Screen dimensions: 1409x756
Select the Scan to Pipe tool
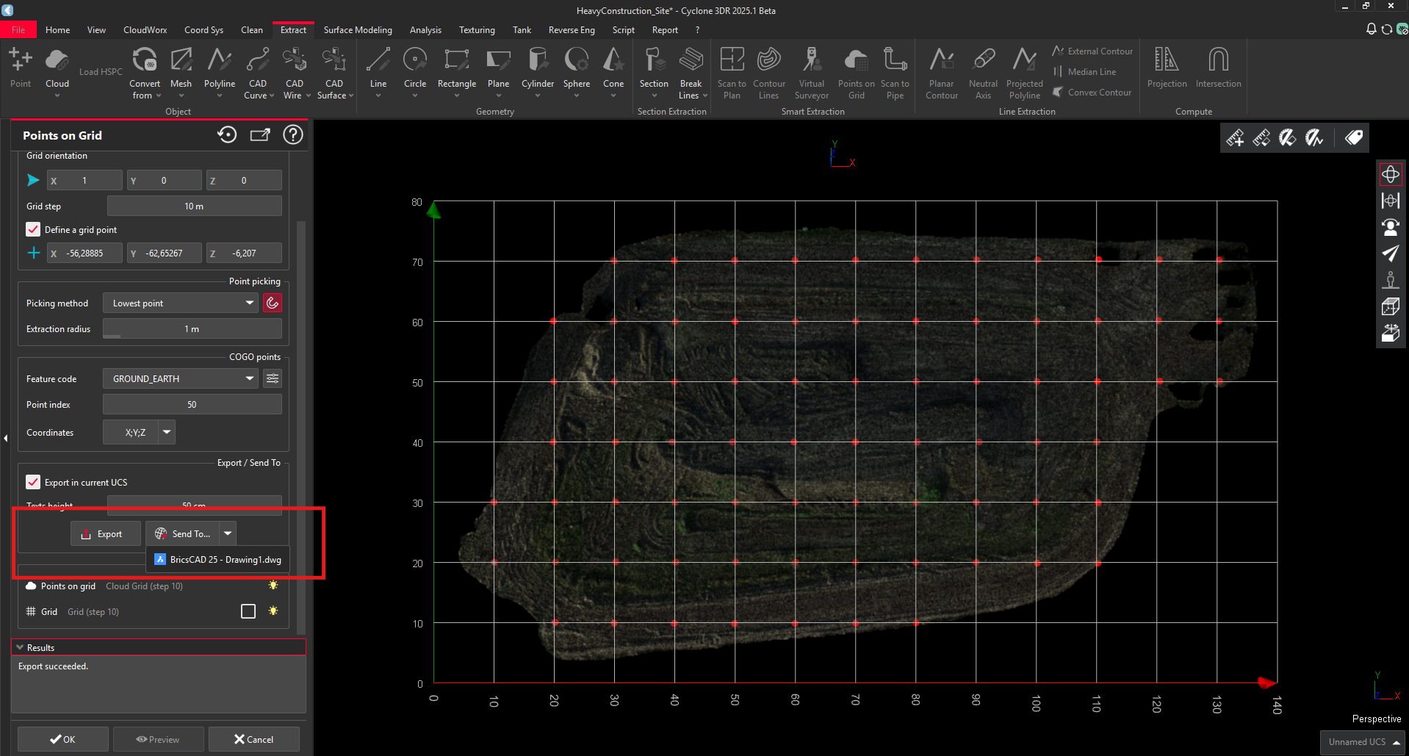click(895, 71)
